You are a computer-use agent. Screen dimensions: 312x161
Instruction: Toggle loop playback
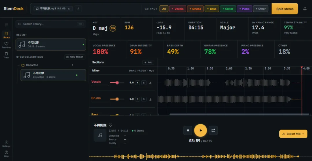pyautogui.click(x=213, y=130)
